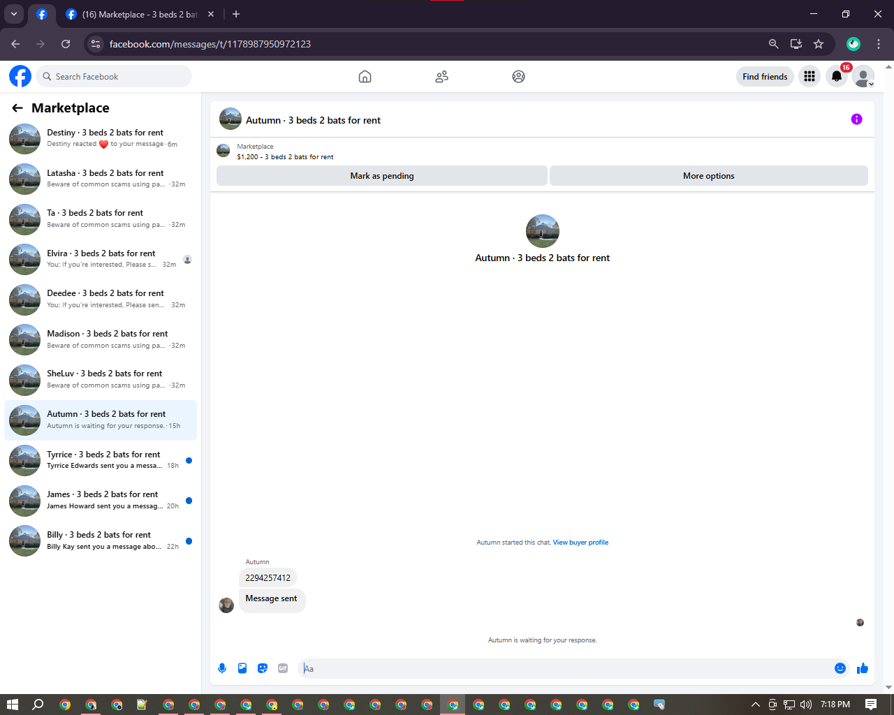This screenshot has height=715, width=894.
Task: Open a new browser tab
Action: [x=236, y=14]
